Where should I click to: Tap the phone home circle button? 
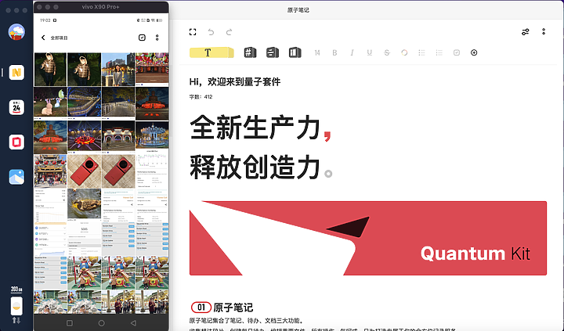tap(101, 323)
